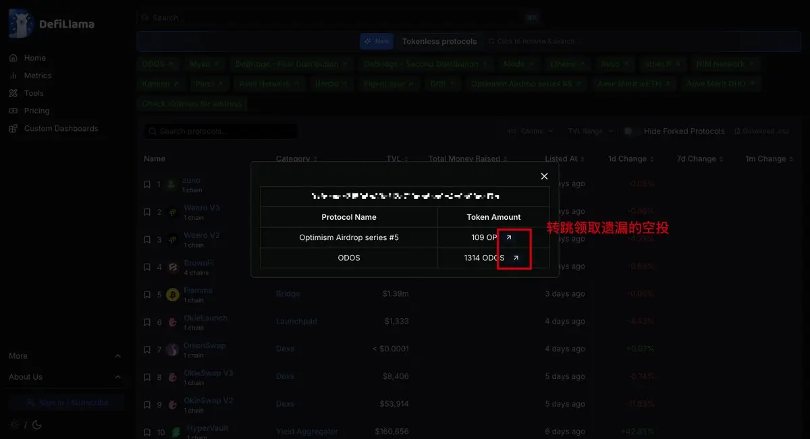Open the Aave Merit wETH chip
Viewport: 810px width, 439px height.
tap(634, 84)
